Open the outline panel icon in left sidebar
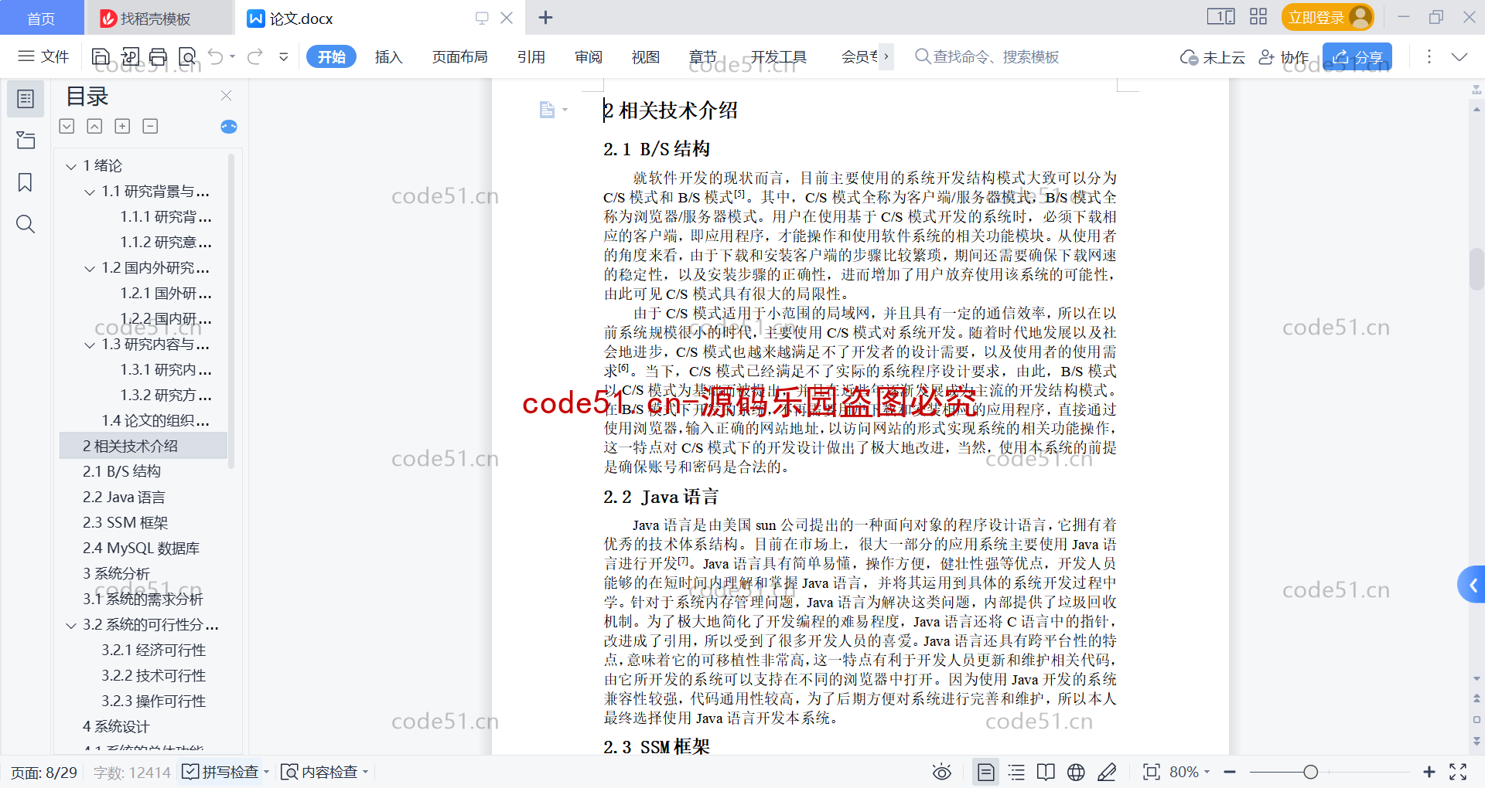Image resolution: width=1485 pixels, height=788 pixels. tap(26, 99)
